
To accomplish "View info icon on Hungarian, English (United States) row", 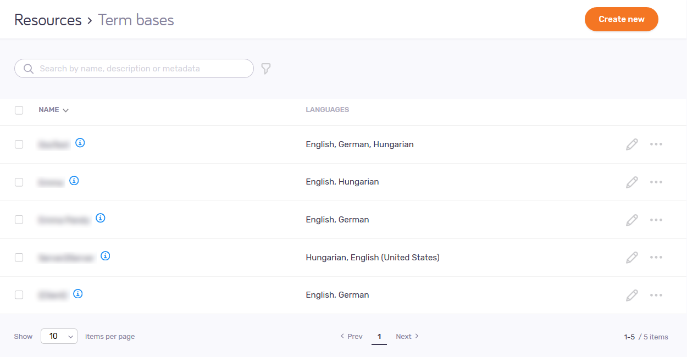I will (105, 255).
